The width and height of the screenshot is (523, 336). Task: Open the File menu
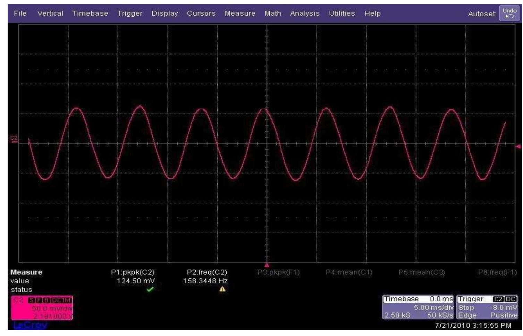20,14
